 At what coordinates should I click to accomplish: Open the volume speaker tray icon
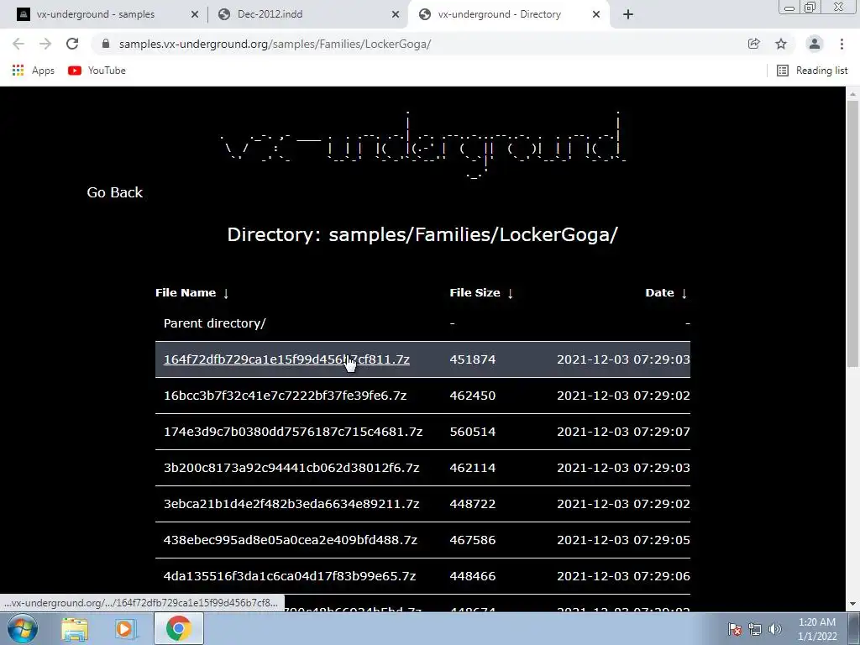pyautogui.click(x=775, y=629)
